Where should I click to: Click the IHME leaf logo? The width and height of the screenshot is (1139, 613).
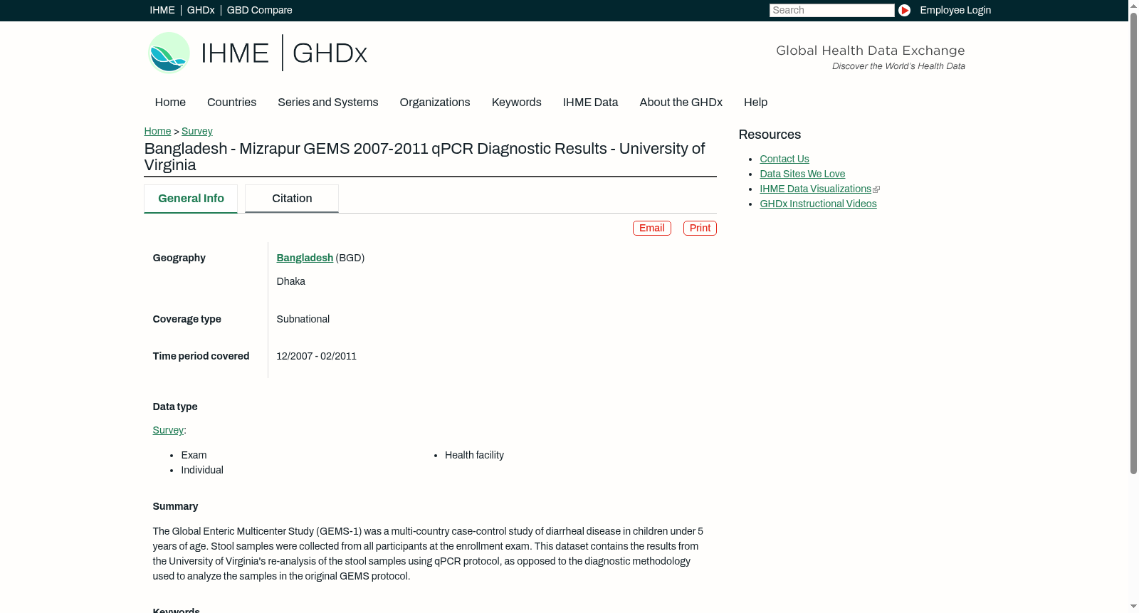click(169, 53)
